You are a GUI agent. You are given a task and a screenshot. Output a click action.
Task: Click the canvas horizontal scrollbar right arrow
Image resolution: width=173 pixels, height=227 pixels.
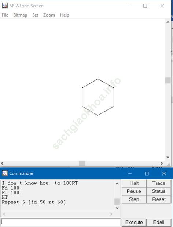pos(162,163)
